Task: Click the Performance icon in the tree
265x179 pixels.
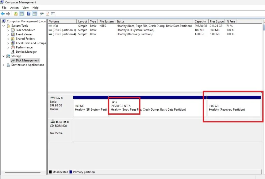Action: [13, 48]
